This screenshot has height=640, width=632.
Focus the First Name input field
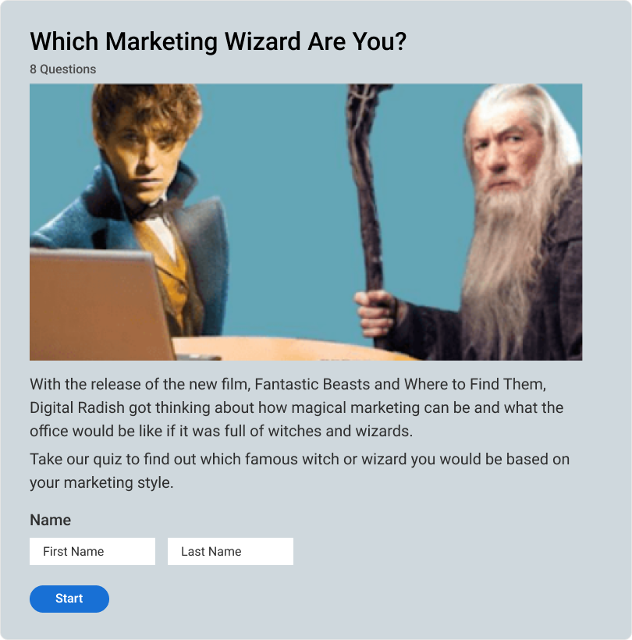coord(92,552)
